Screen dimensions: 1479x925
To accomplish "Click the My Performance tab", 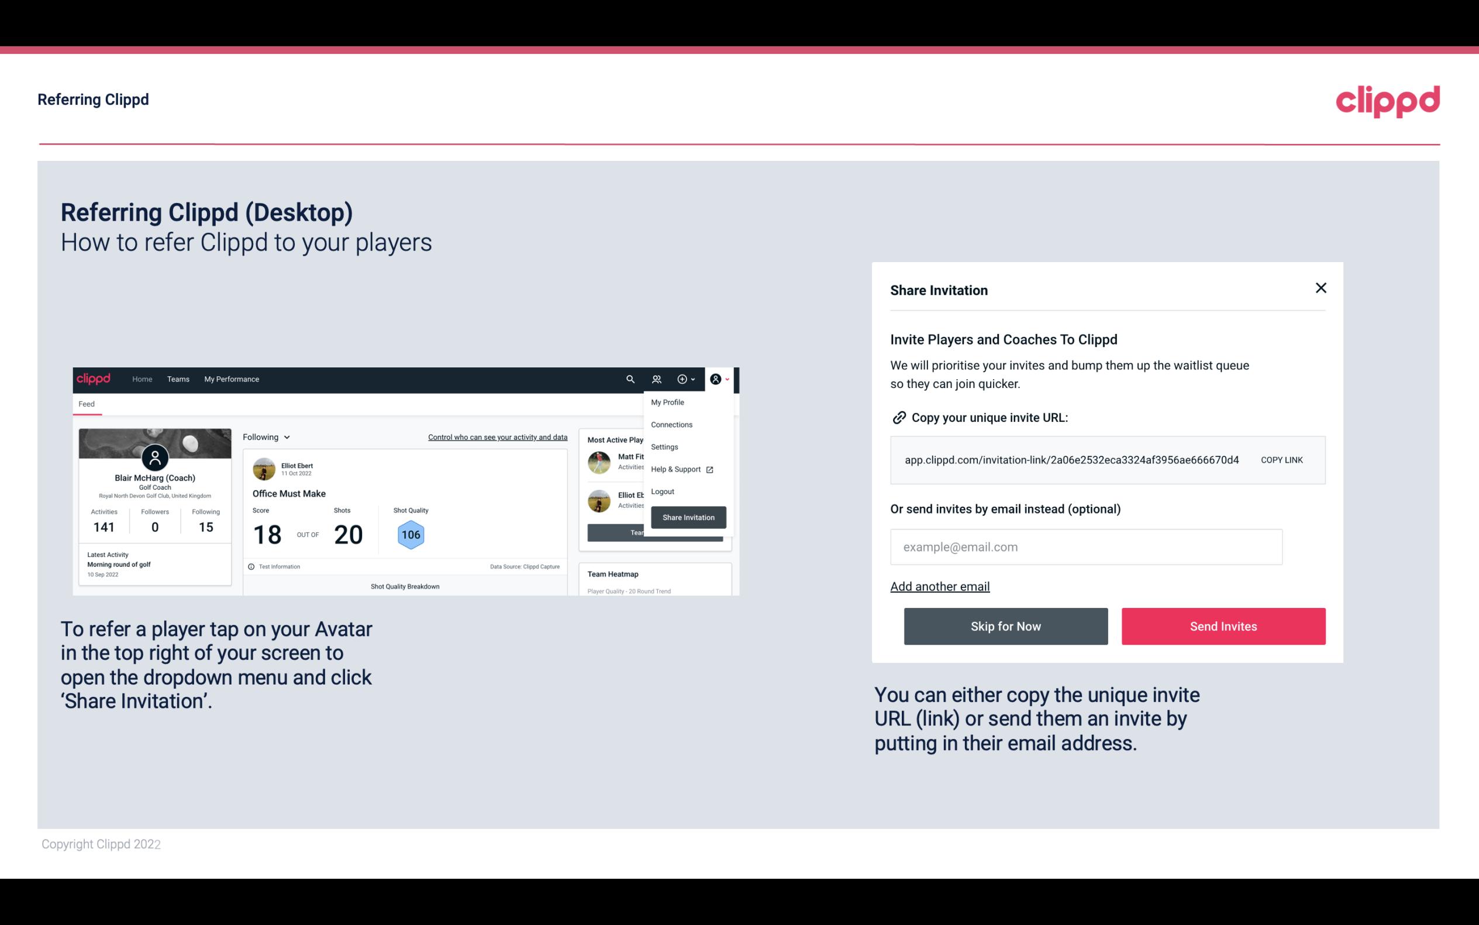I will click(x=231, y=379).
